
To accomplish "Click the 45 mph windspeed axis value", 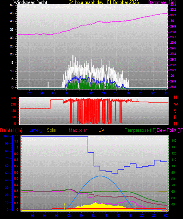I will [x=12, y=14].
